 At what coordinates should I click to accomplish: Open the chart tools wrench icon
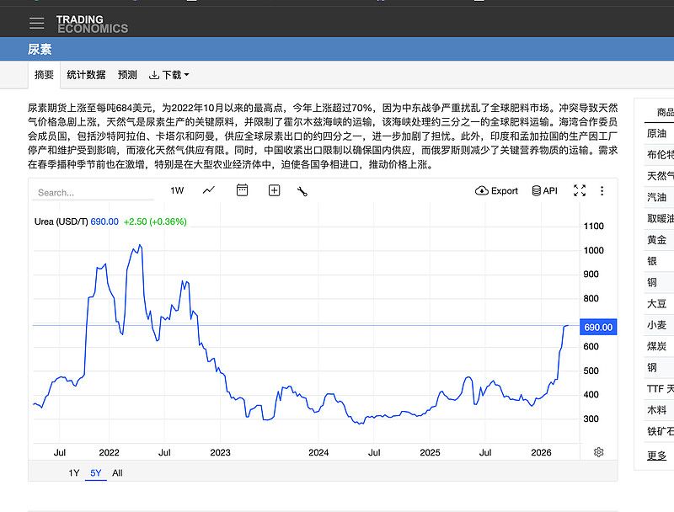point(302,190)
